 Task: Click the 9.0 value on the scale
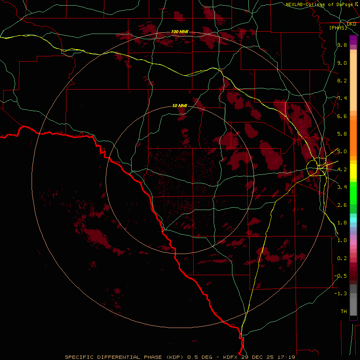pyautogui.click(x=342, y=63)
